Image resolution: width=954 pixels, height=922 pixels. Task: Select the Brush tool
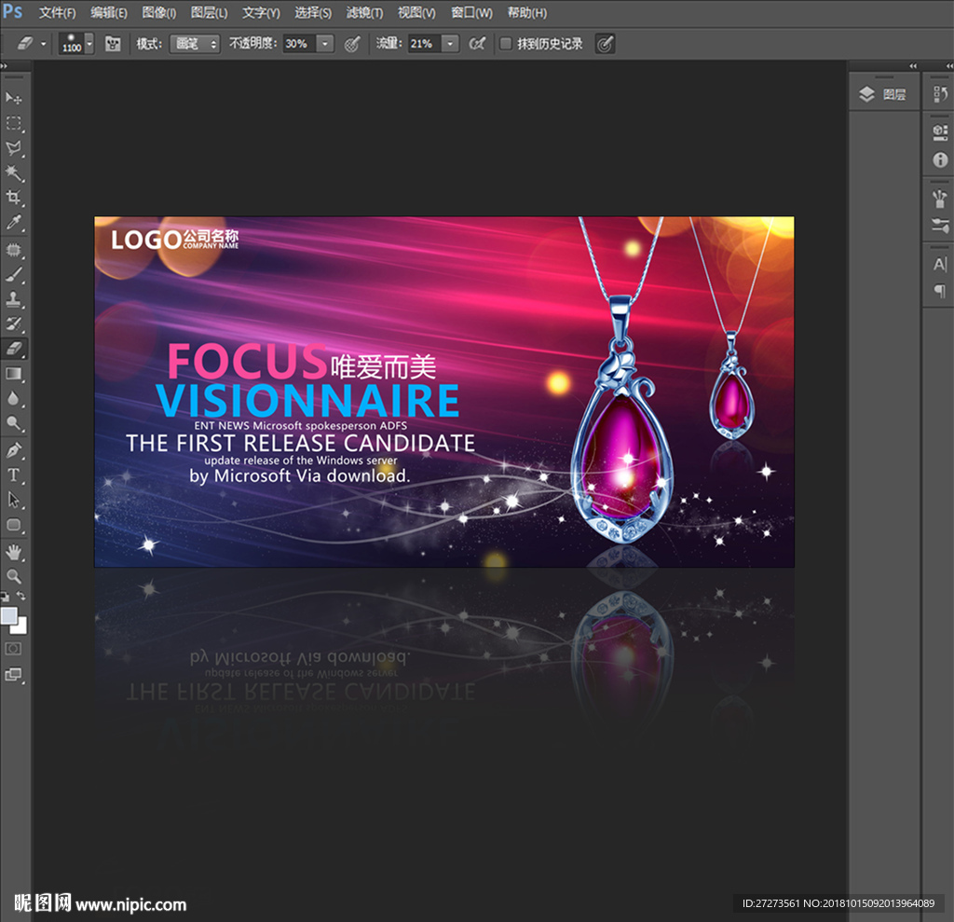click(13, 275)
